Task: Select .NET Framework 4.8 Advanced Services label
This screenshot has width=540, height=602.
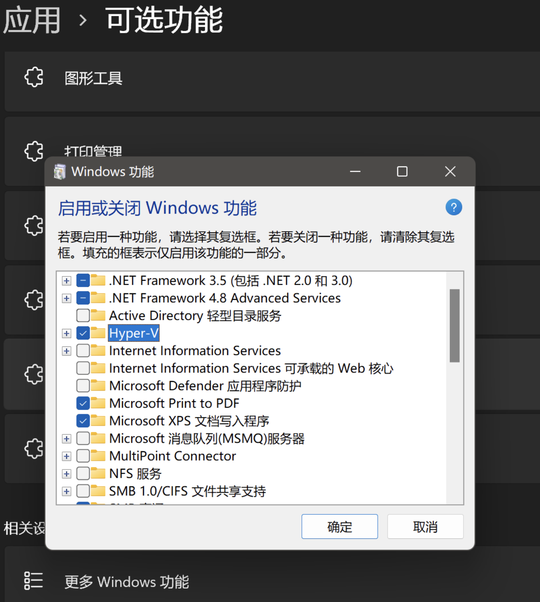Action: click(225, 298)
